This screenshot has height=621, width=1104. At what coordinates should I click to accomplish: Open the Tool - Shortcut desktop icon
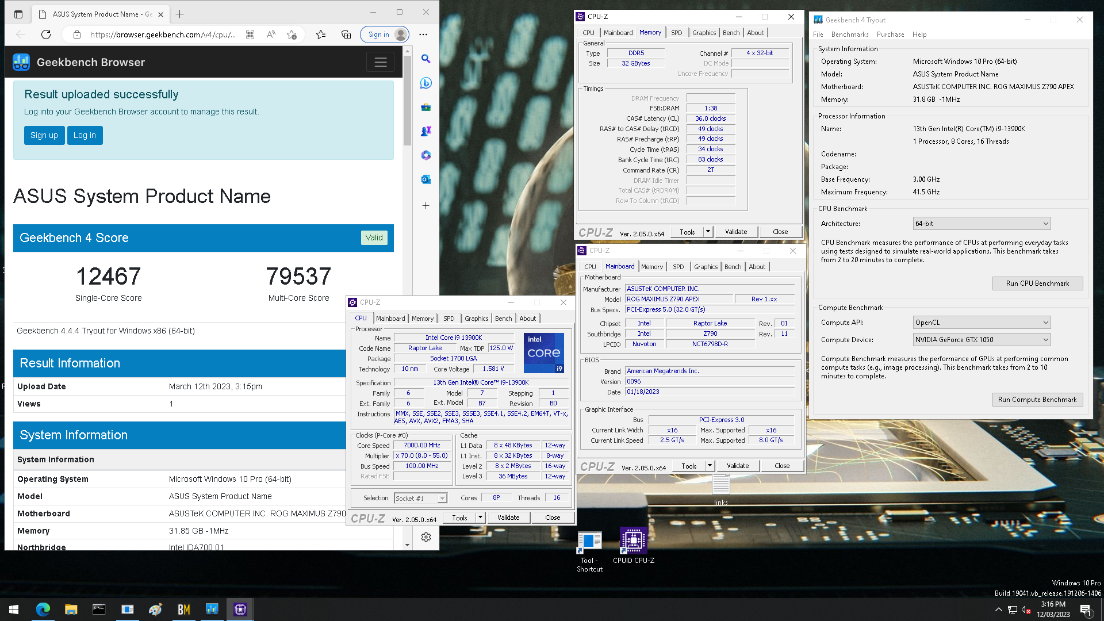pos(589,551)
